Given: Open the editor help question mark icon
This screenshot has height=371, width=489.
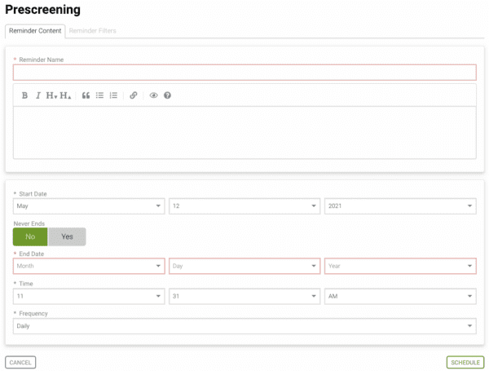Looking at the screenshot, I should (167, 95).
